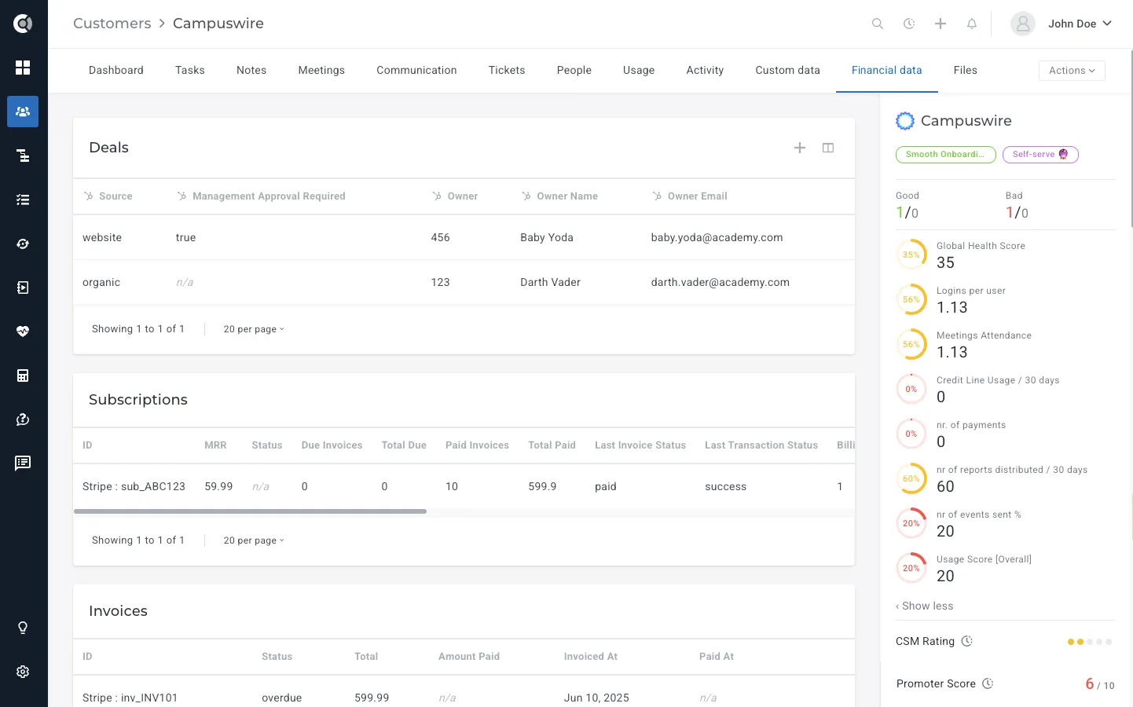Go to Customers breadcrumb link
The height and width of the screenshot is (707, 1133).
click(112, 24)
